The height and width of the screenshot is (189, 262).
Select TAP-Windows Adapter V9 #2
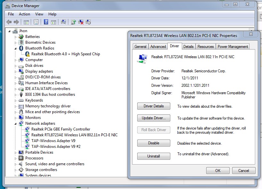[x=56, y=147]
